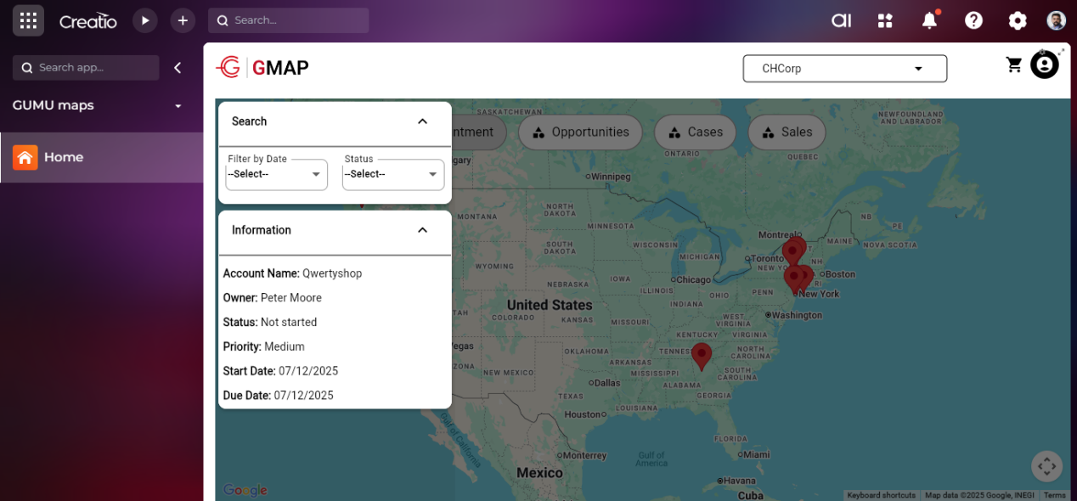Click the GMAP shopping cart icon
1077x501 pixels.
[x=1014, y=65]
